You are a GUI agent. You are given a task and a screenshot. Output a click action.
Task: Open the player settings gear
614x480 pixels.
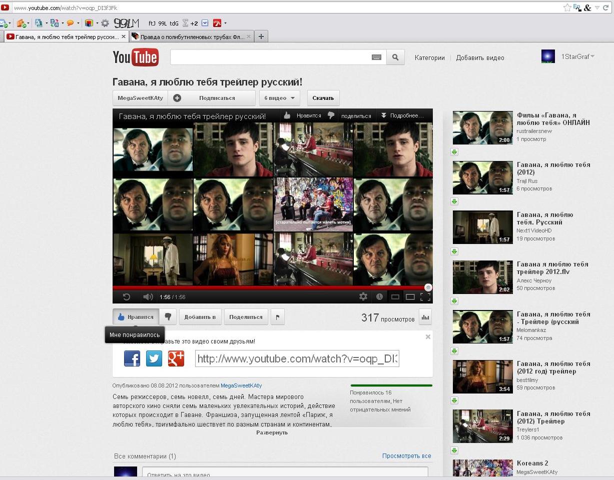(x=363, y=296)
